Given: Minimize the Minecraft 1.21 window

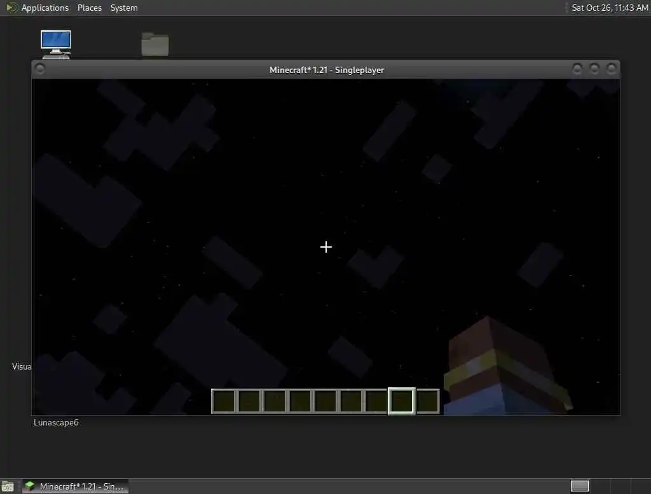Looking at the screenshot, I should coord(577,69).
